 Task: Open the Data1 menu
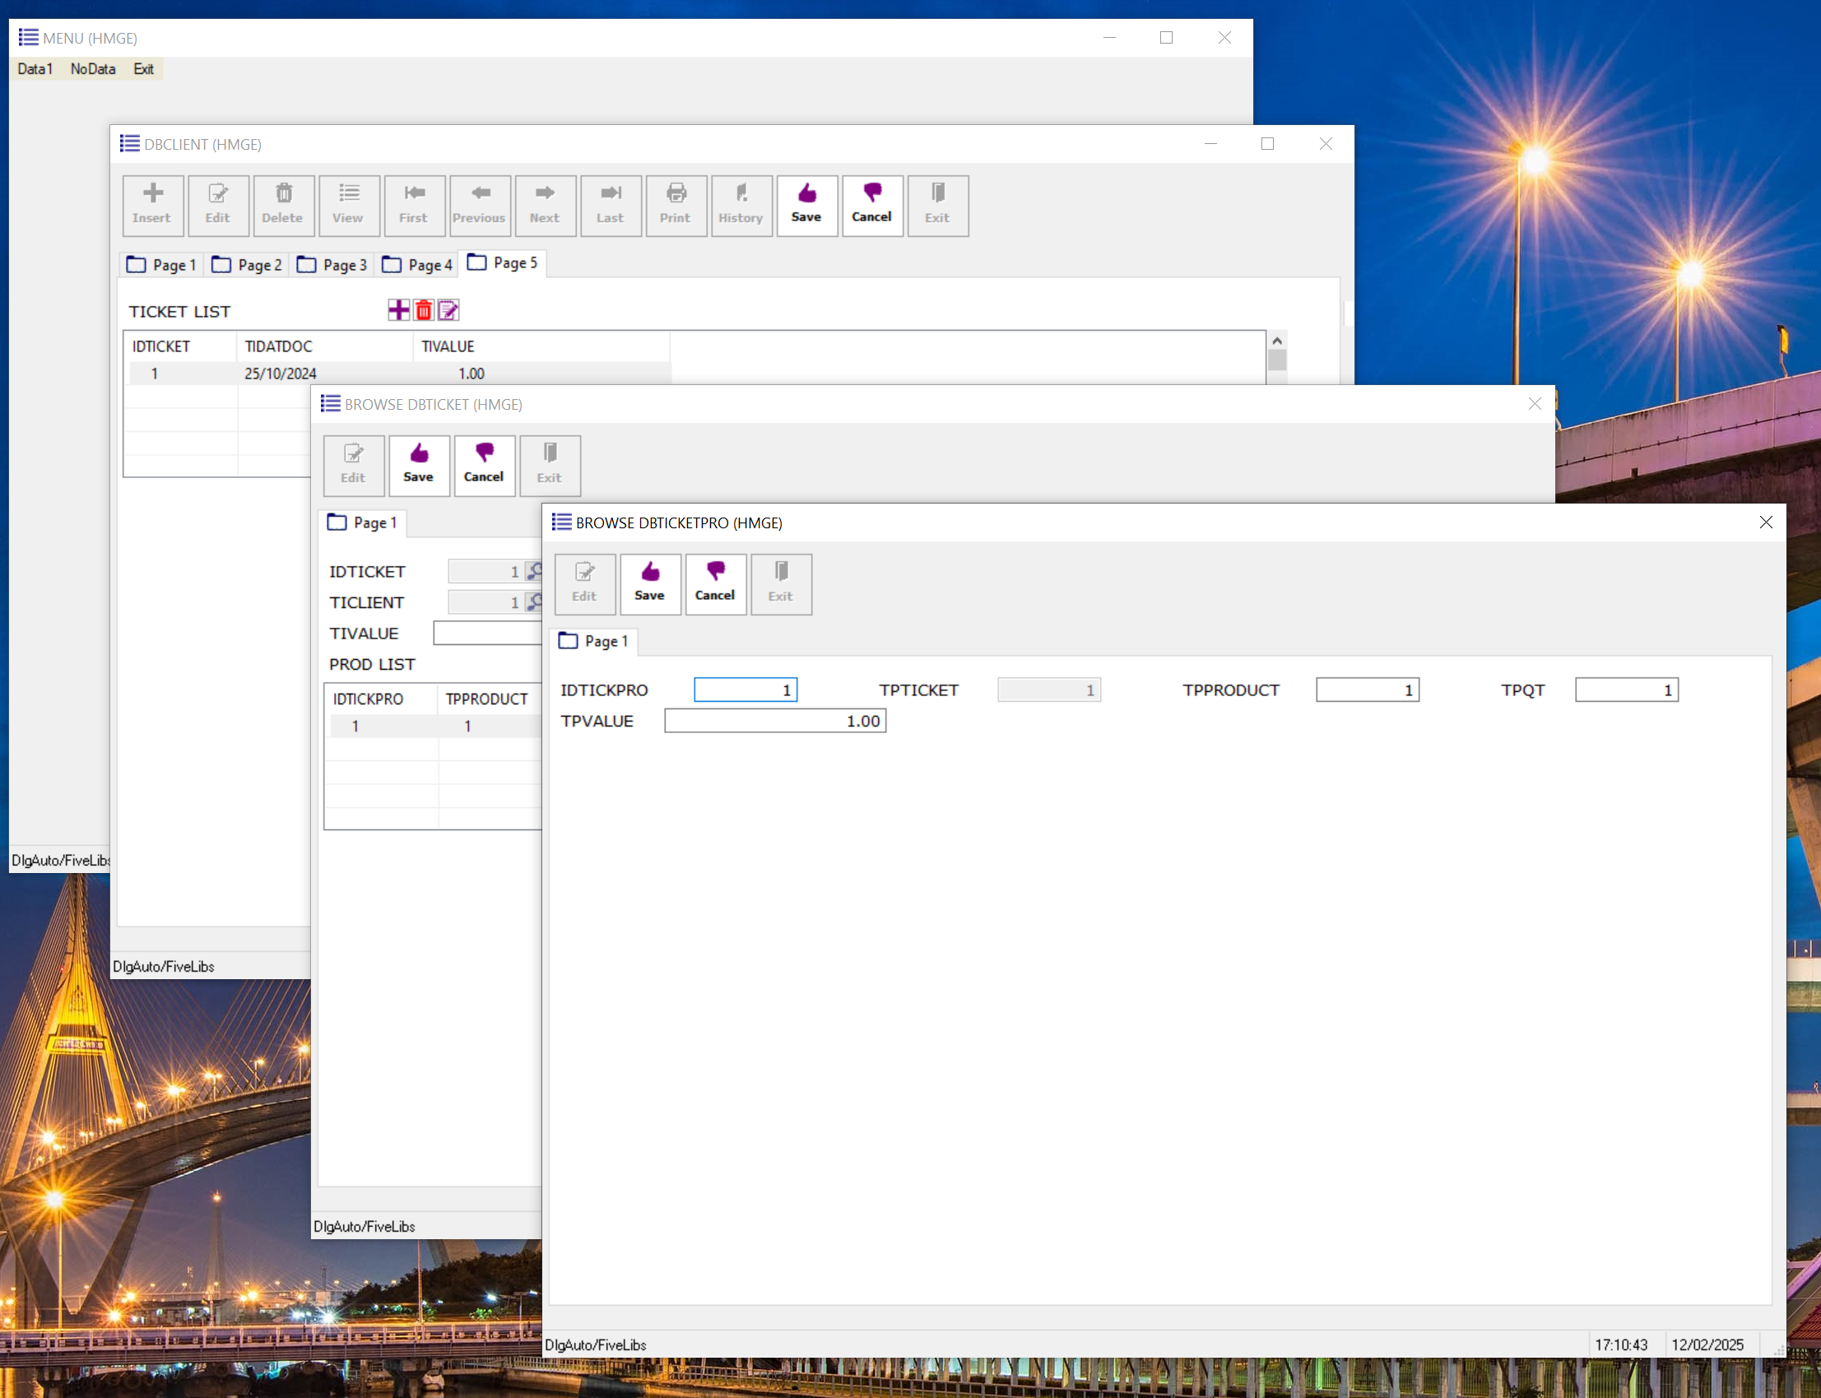tap(35, 69)
